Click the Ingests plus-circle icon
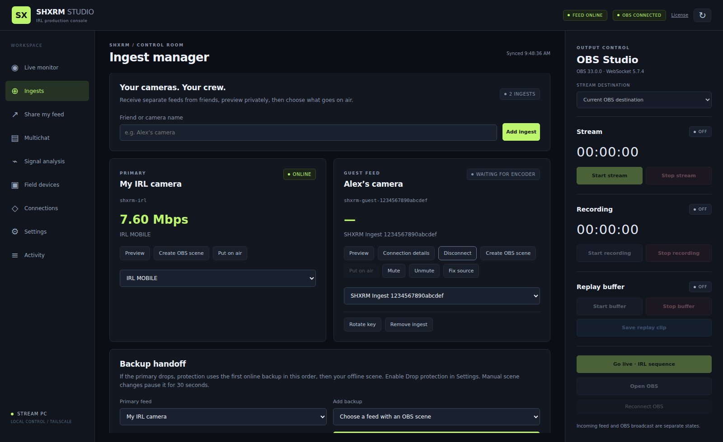The width and height of the screenshot is (723, 442). click(15, 91)
